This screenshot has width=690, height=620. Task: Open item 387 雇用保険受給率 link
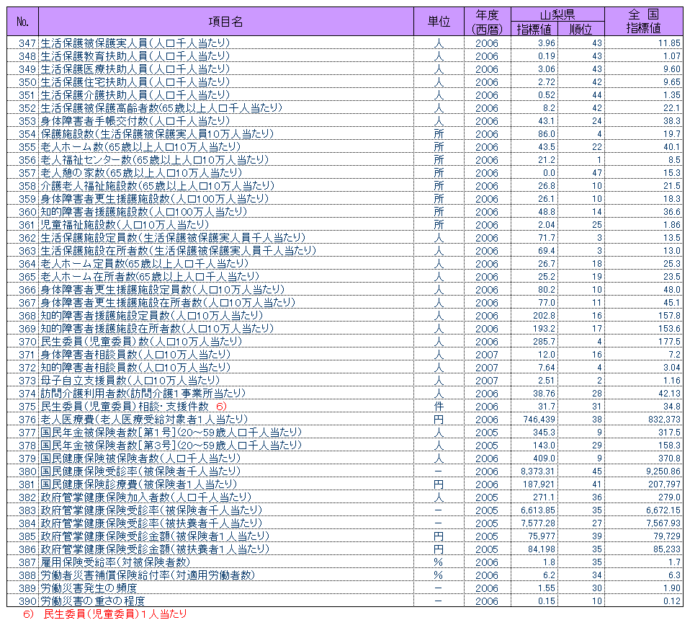pyautogui.click(x=115, y=562)
